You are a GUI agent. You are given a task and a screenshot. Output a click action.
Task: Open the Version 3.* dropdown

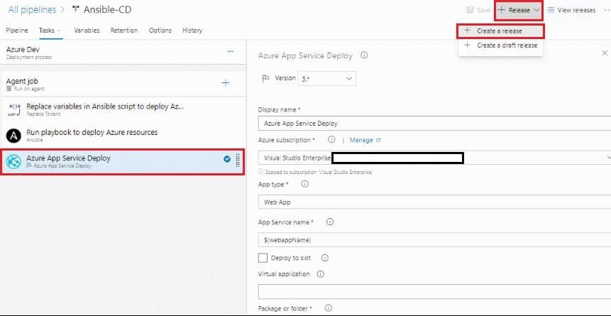coord(327,78)
